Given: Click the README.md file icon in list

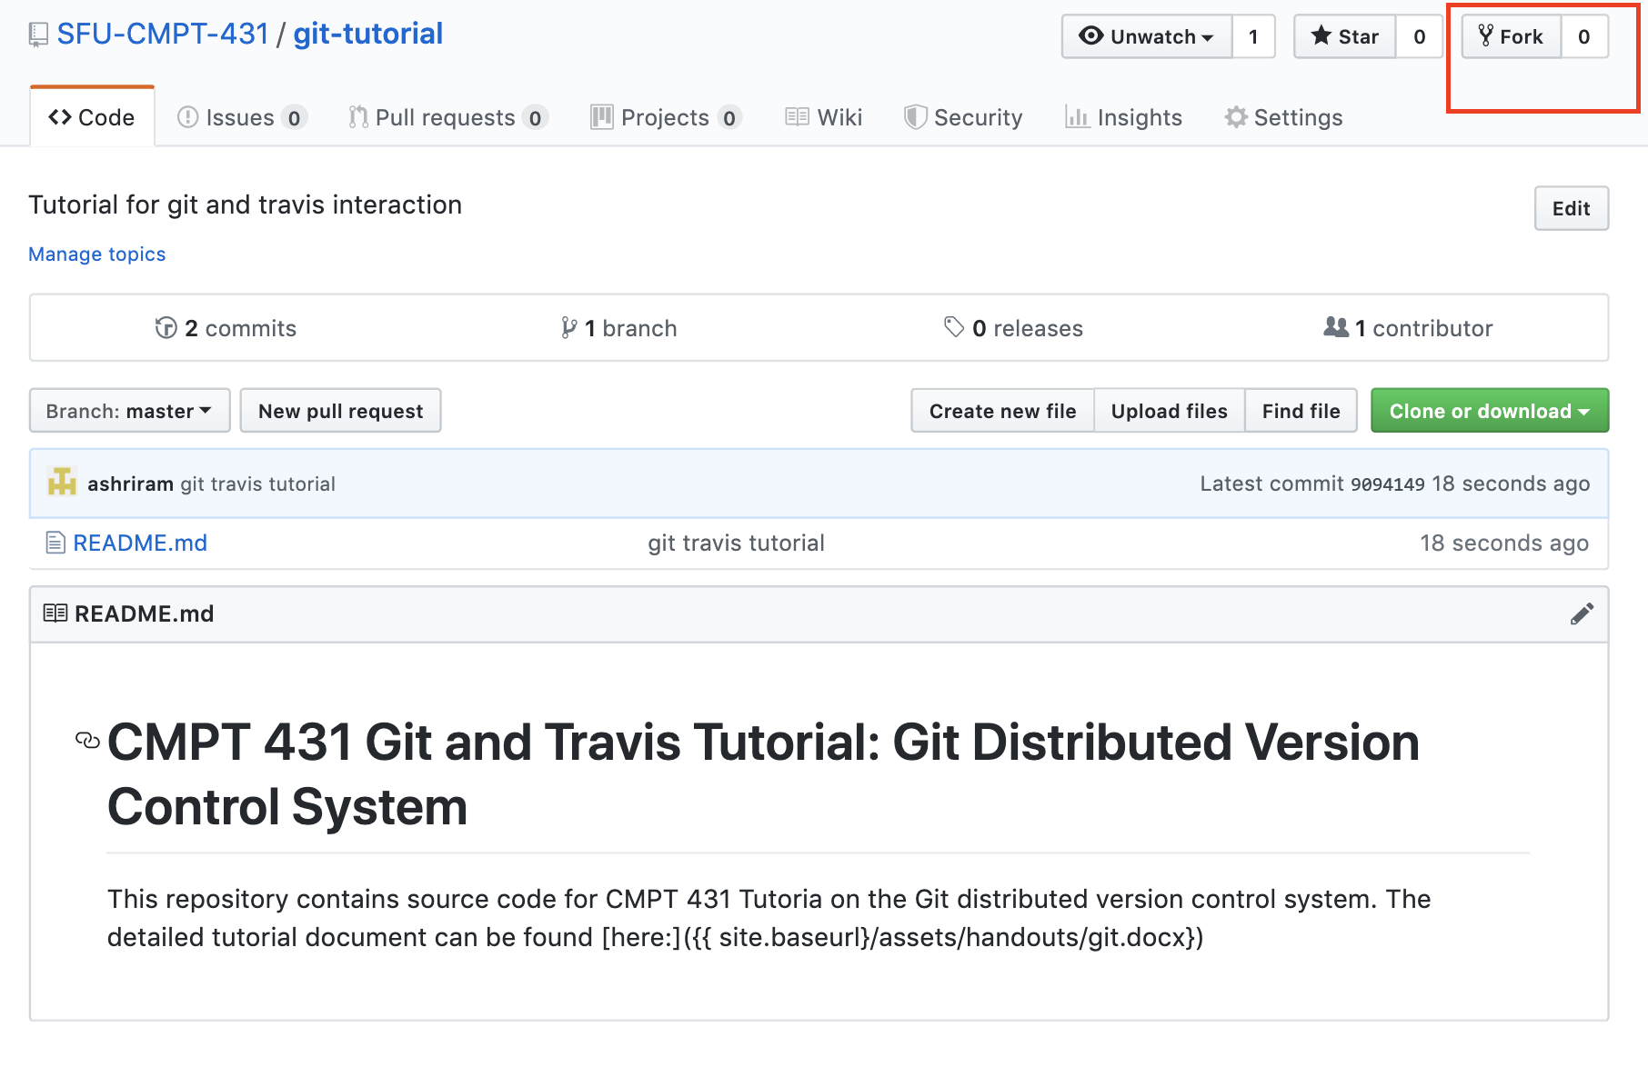Looking at the screenshot, I should point(55,543).
